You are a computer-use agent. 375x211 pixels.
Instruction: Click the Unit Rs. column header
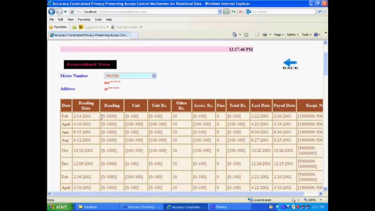click(159, 105)
